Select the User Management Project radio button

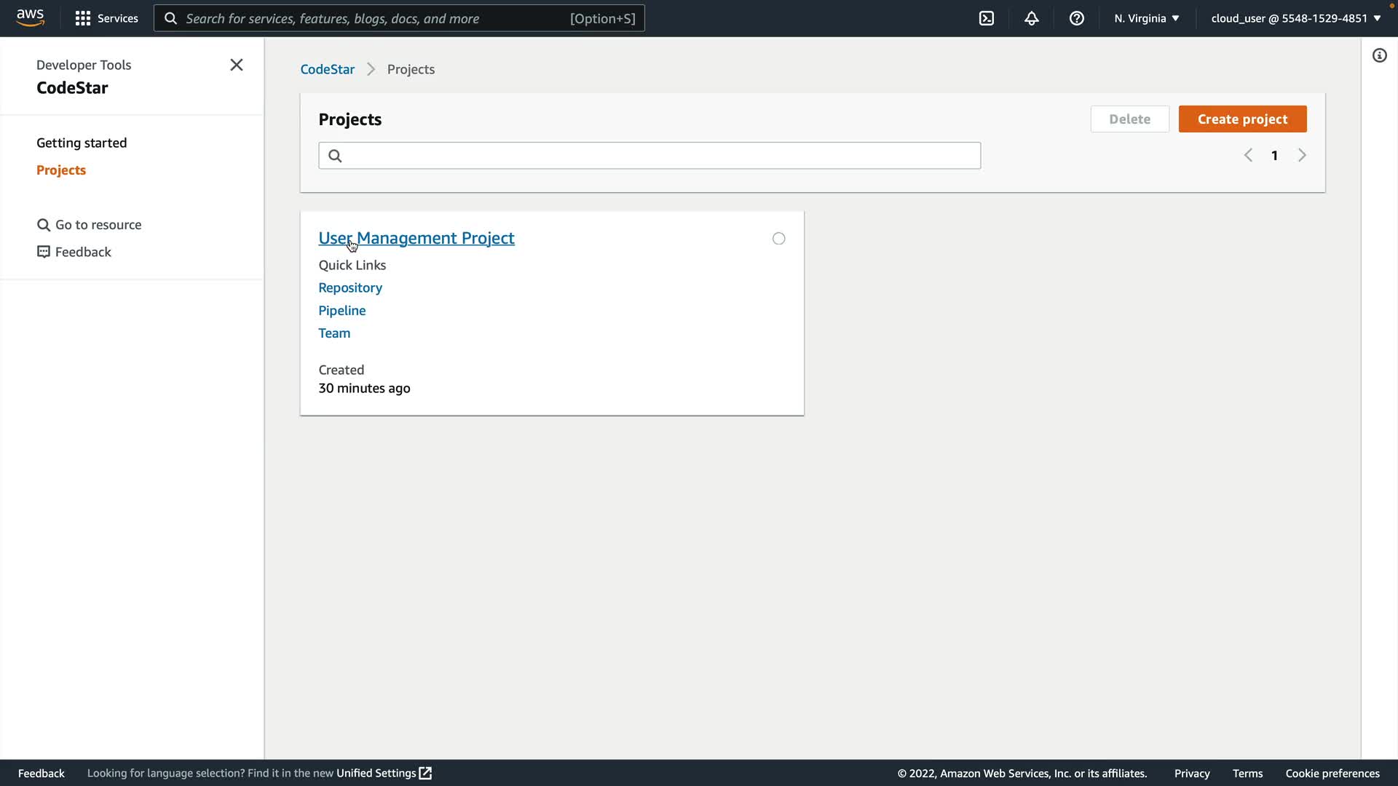pos(778,239)
